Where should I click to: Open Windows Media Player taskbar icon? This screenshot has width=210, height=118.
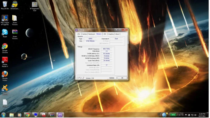19,115
